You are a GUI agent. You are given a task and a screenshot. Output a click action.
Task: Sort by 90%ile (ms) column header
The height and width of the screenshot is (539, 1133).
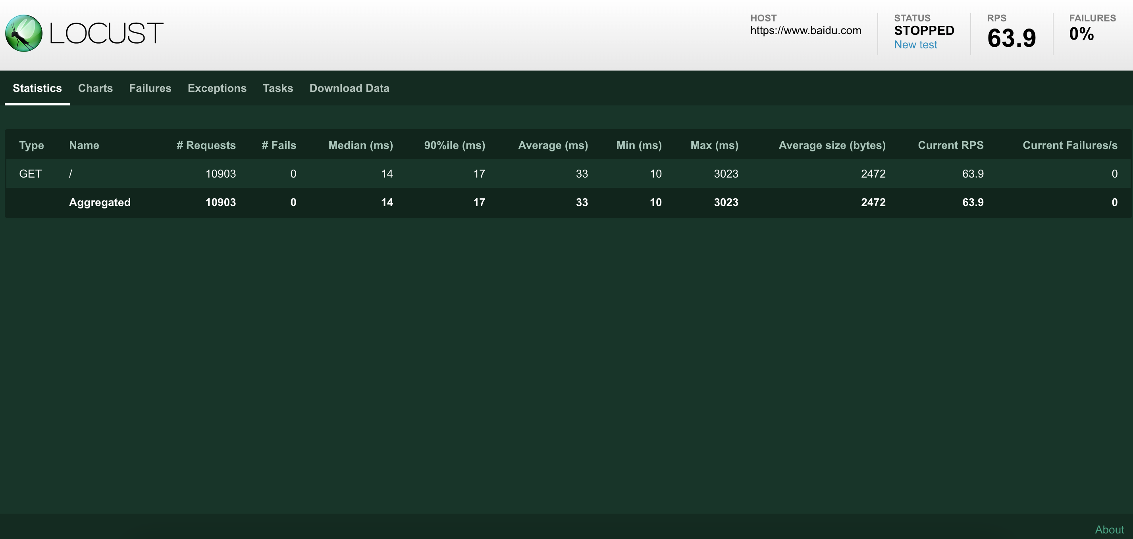pos(454,145)
